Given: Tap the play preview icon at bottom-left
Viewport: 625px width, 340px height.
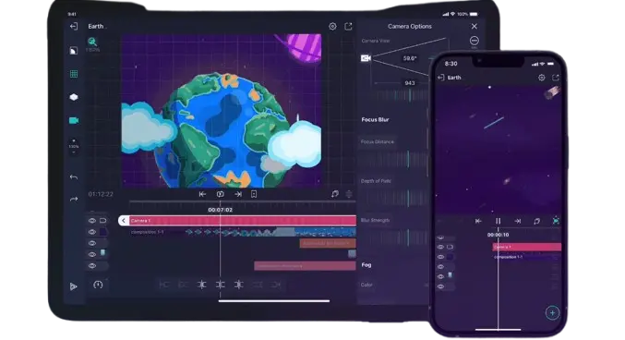Looking at the screenshot, I should pyautogui.click(x=73, y=286).
